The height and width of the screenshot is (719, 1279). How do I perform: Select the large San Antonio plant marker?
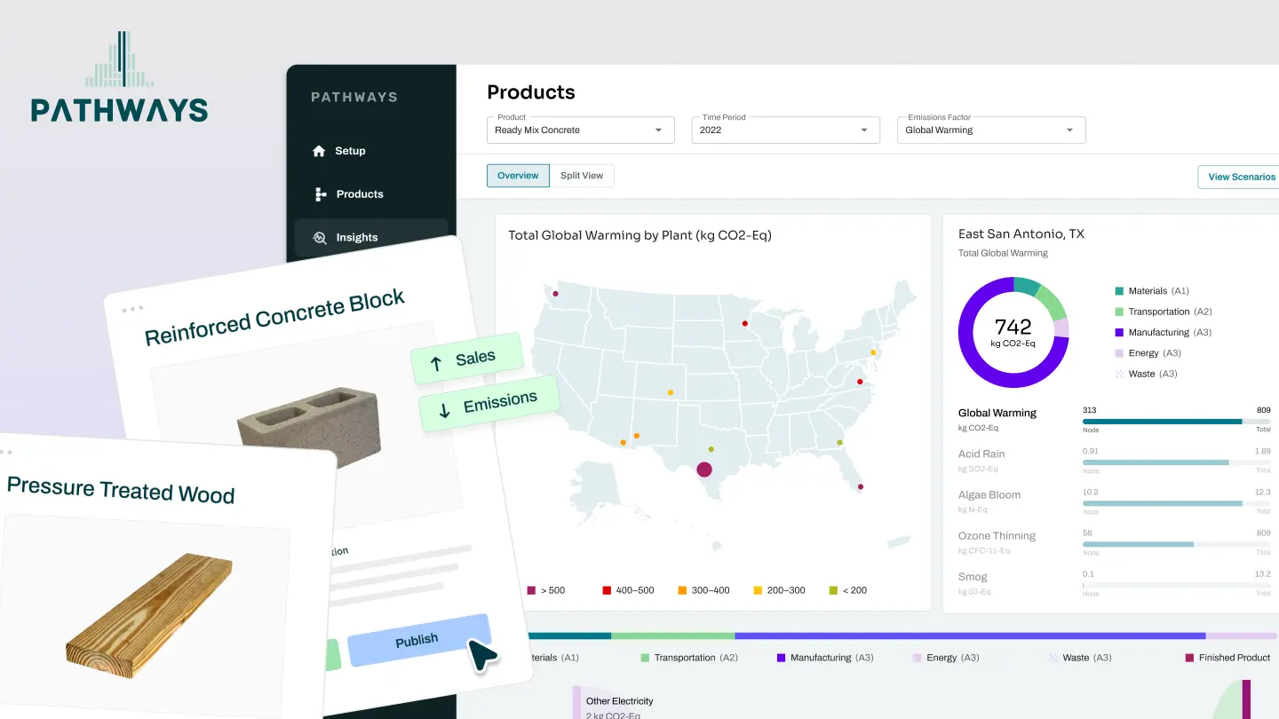click(x=704, y=470)
